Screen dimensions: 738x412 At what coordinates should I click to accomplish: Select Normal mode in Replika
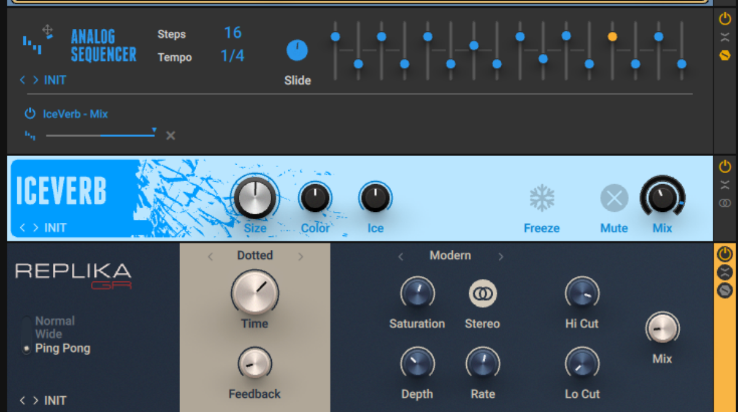click(55, 321)
